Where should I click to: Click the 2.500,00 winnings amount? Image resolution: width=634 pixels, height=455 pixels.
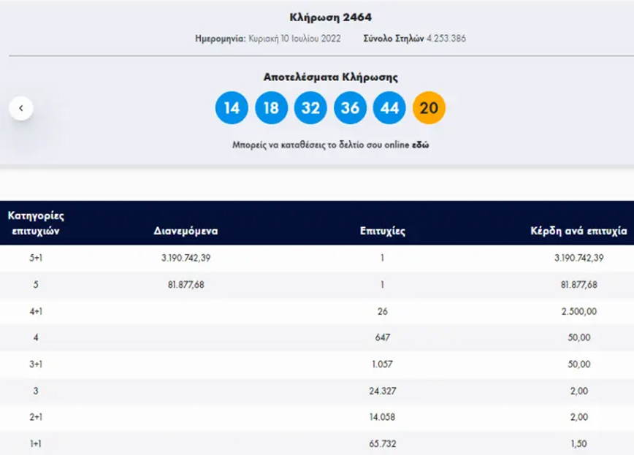point(578,311)
